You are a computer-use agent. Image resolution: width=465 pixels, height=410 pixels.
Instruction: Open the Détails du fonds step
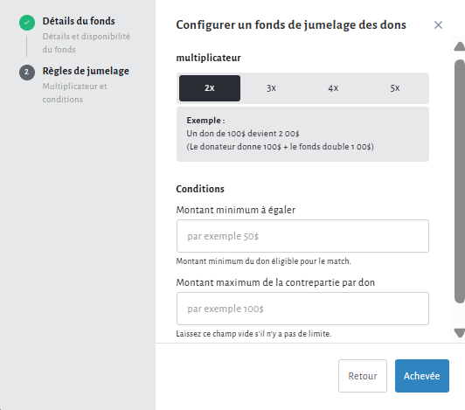tap(79, 21)
